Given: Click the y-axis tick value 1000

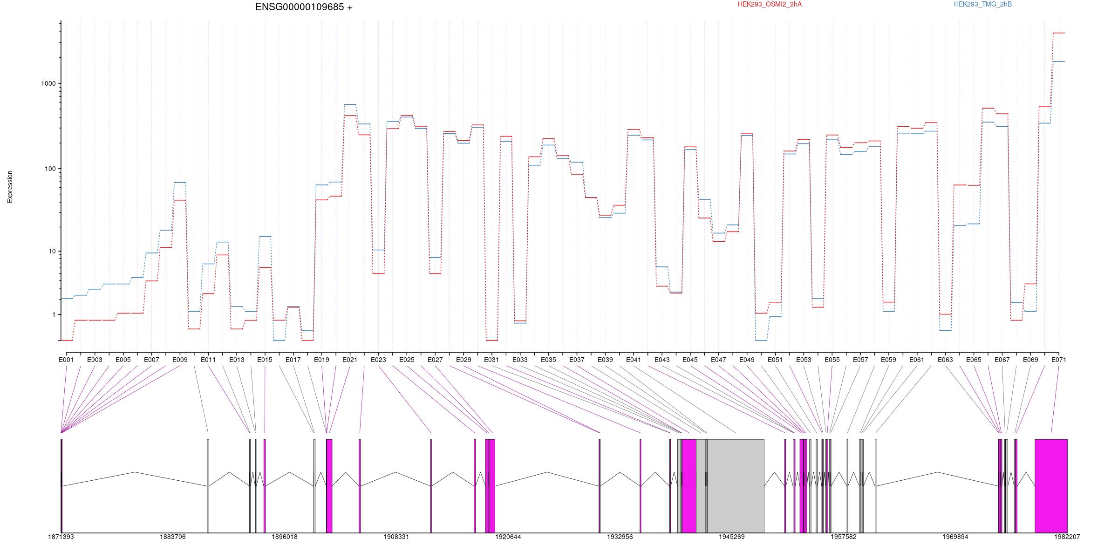Looking at the screenshot, I should [x=48, y=83].
